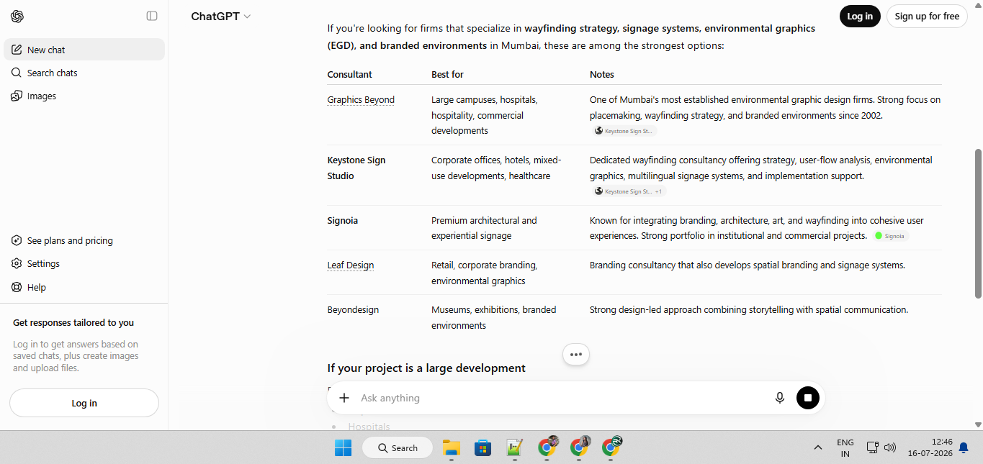The image size is (983, 464).
Task: Open the third Chrome icon in taskbar
Action: (x=611, y=447)
